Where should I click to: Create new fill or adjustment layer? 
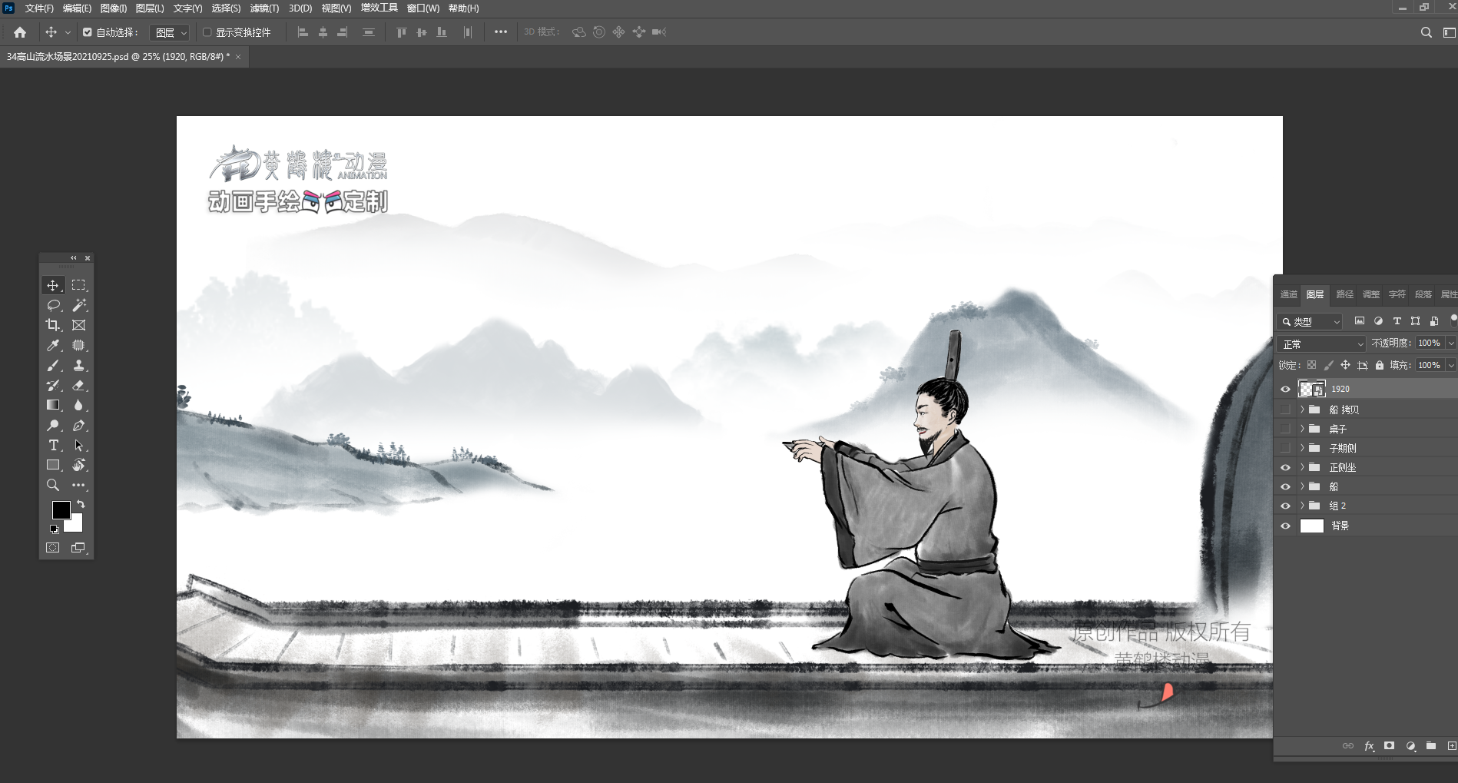pos(1410,746)
